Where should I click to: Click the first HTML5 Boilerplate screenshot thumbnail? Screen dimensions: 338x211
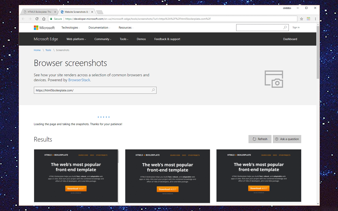click(x=76, y=176)
